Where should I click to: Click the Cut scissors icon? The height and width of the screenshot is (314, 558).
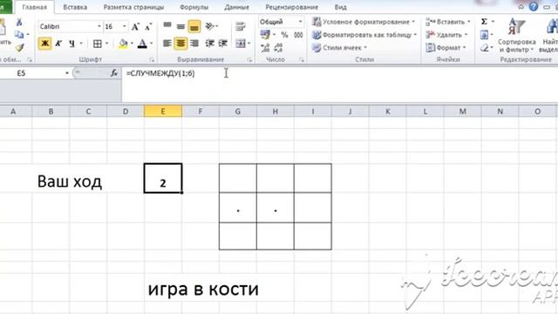(19, 22)
